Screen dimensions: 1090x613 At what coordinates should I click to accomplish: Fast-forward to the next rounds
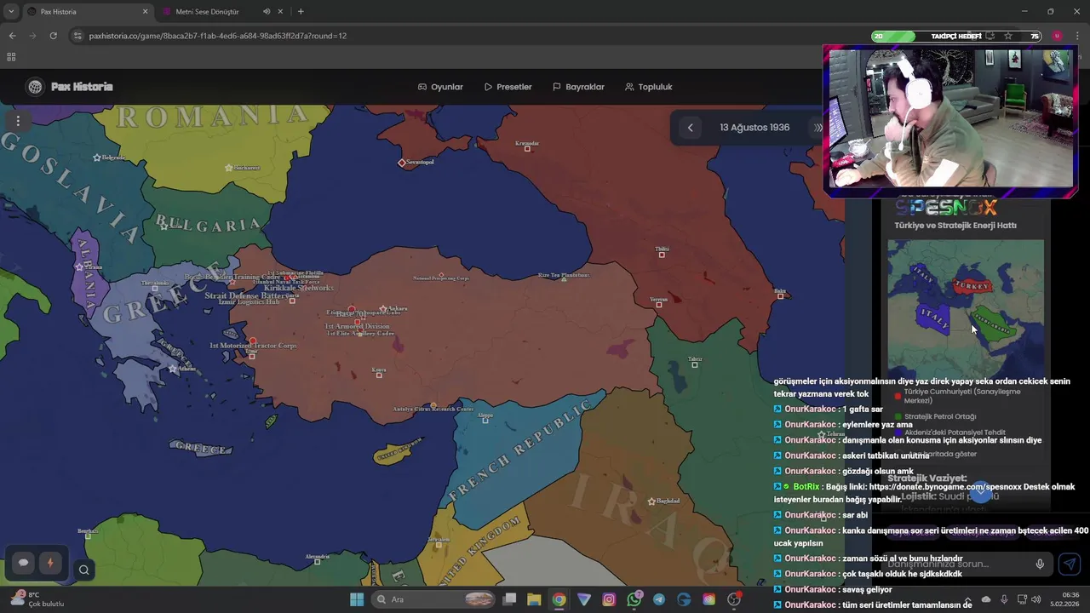coord(818,128)
